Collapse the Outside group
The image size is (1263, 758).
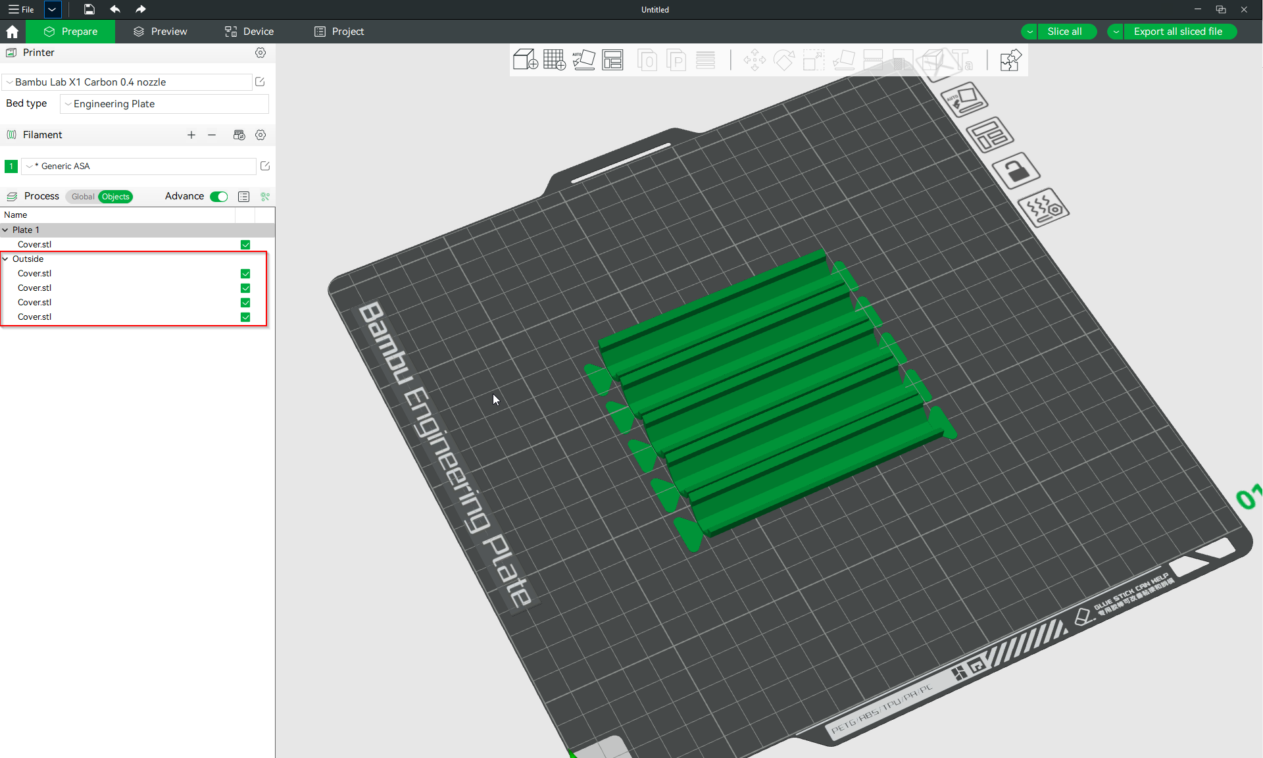point(5,259)
